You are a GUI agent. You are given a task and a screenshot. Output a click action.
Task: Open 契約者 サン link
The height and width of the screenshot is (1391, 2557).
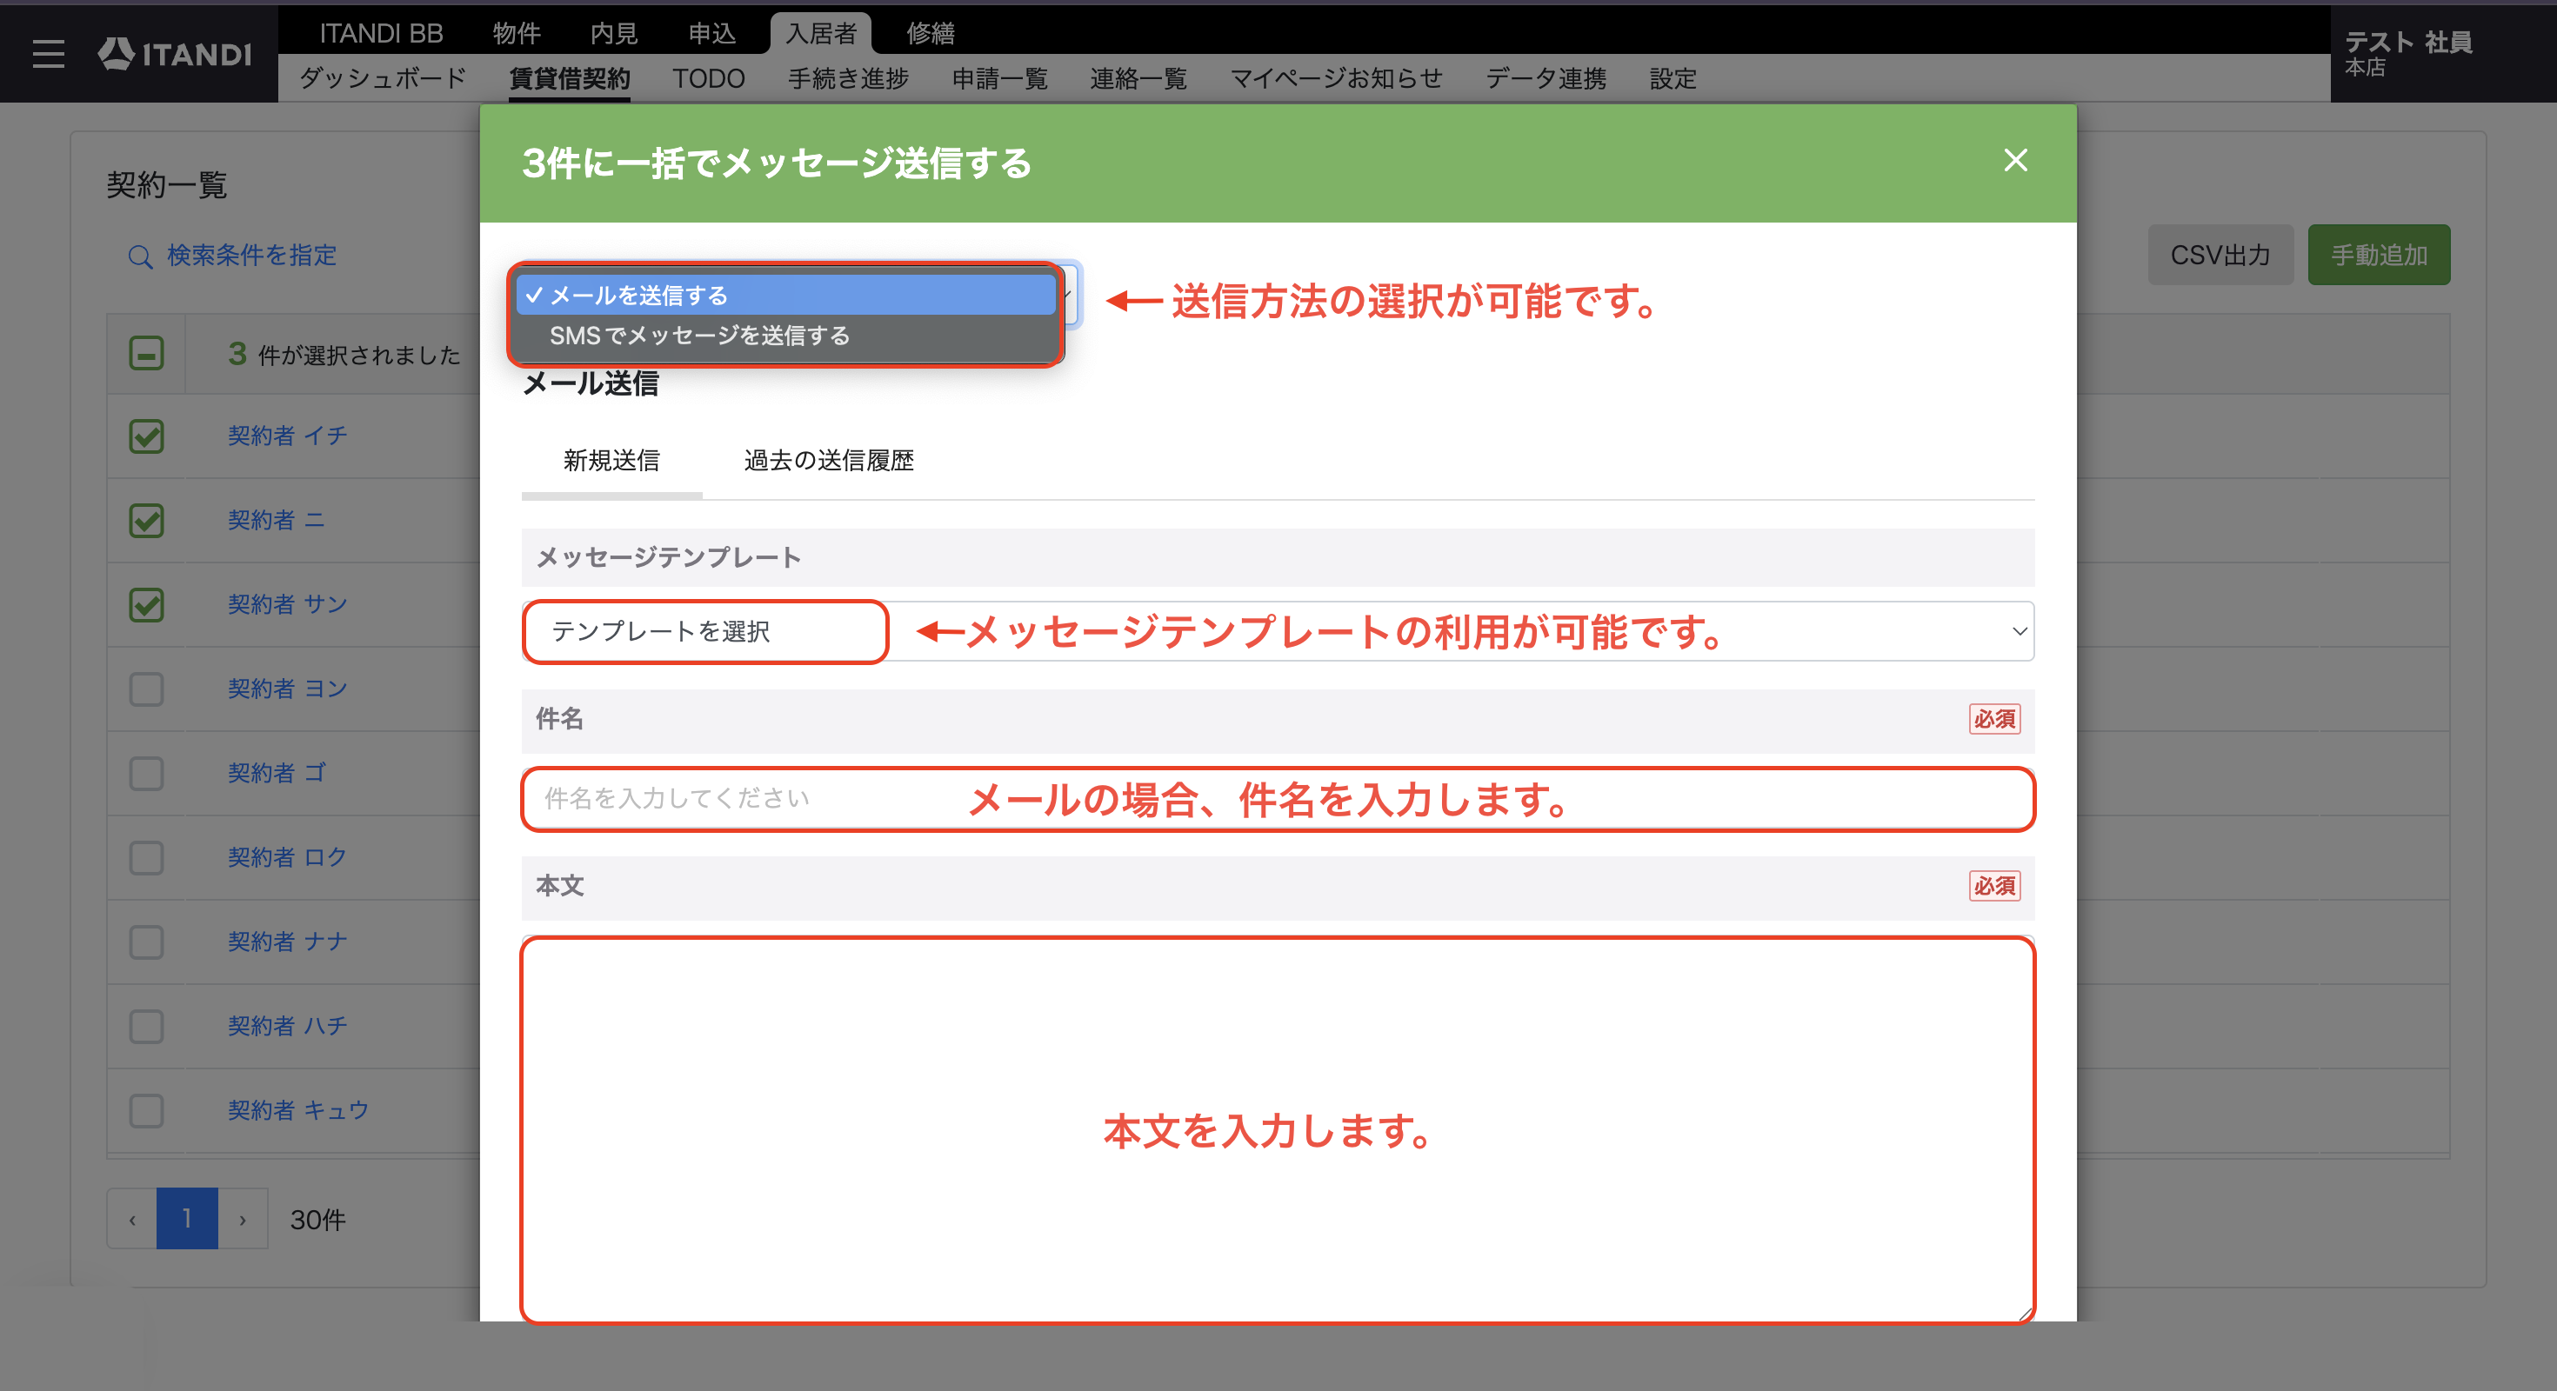click(288, 604)
